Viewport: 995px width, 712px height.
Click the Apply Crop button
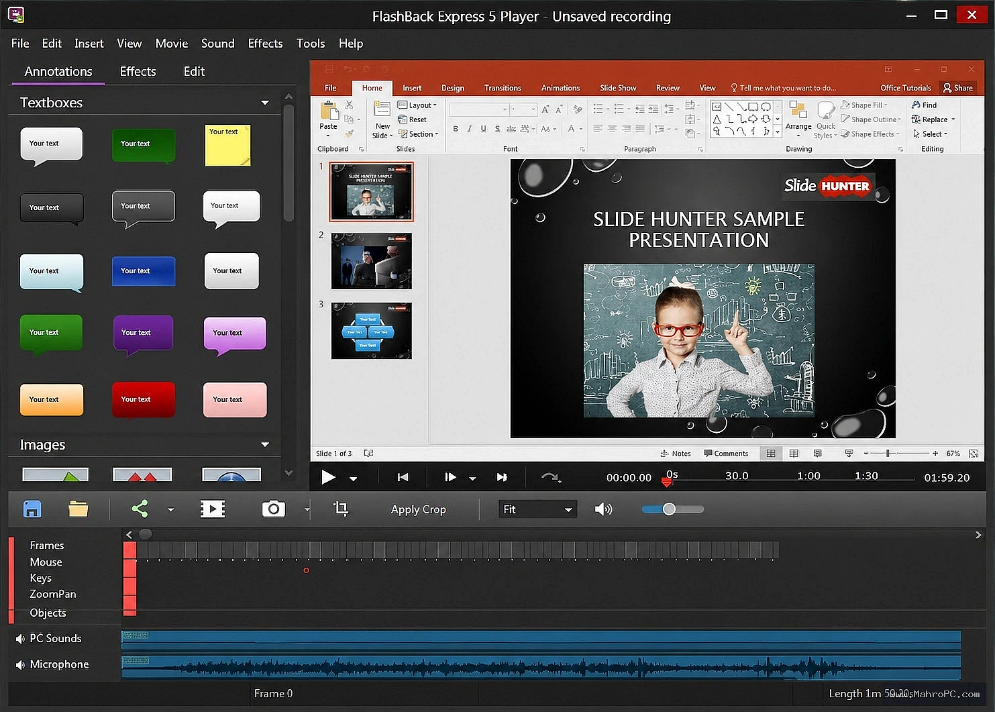coord(418,509)
